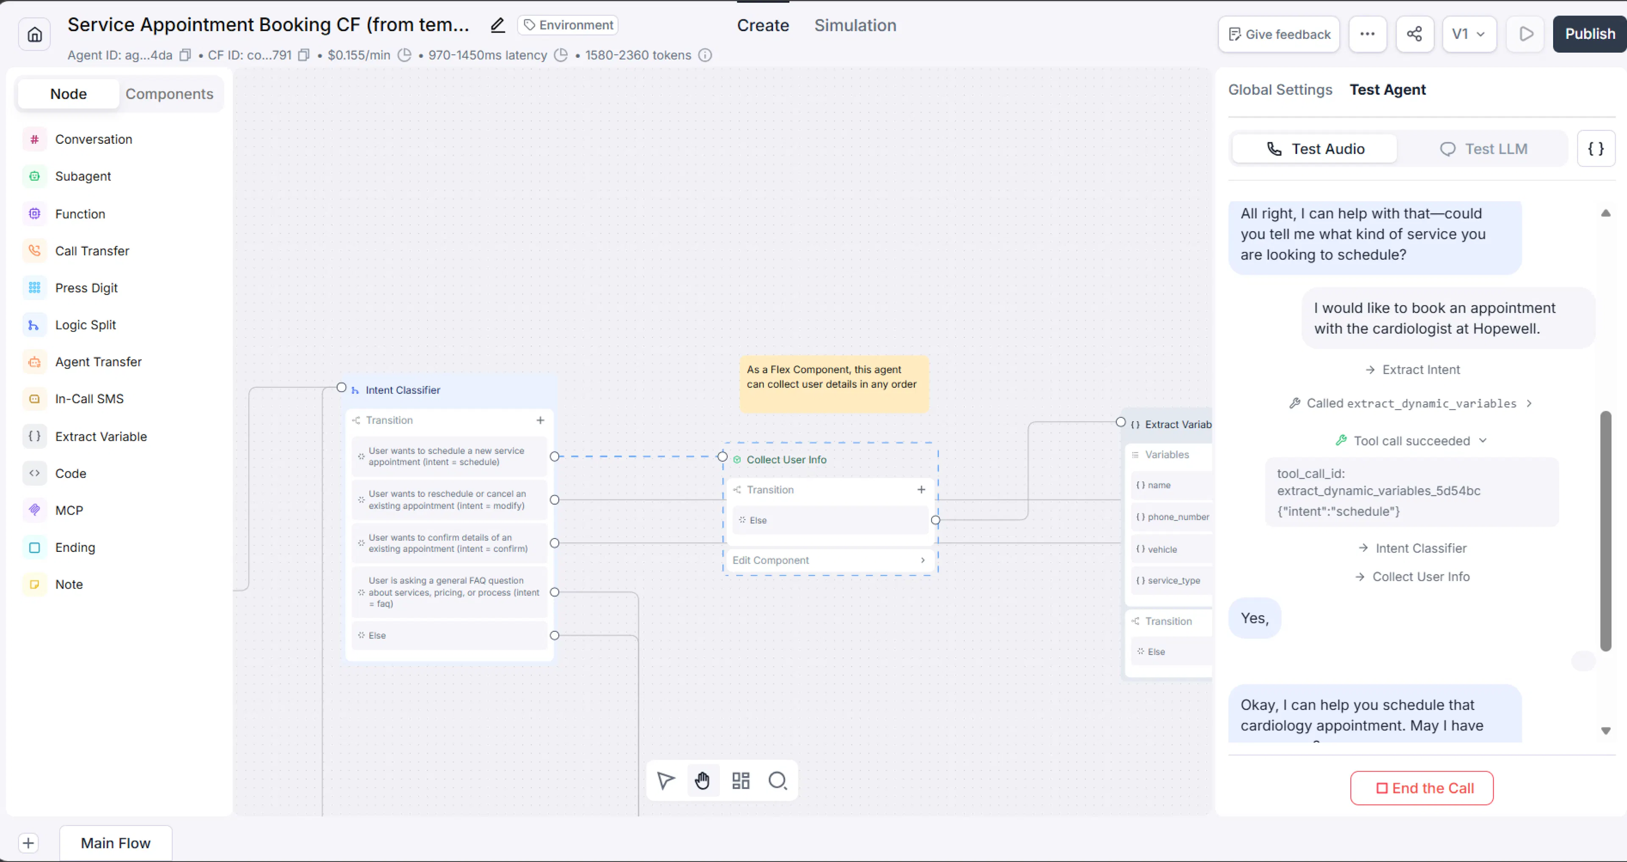Open the V1 version dropdown
Screen dimensions: 1627x862
click(1469, 34)
